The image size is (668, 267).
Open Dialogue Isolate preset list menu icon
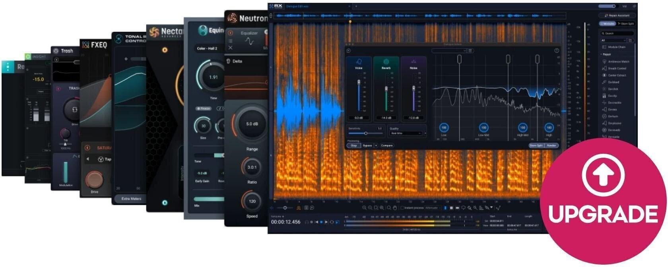(x=470, y=50)
